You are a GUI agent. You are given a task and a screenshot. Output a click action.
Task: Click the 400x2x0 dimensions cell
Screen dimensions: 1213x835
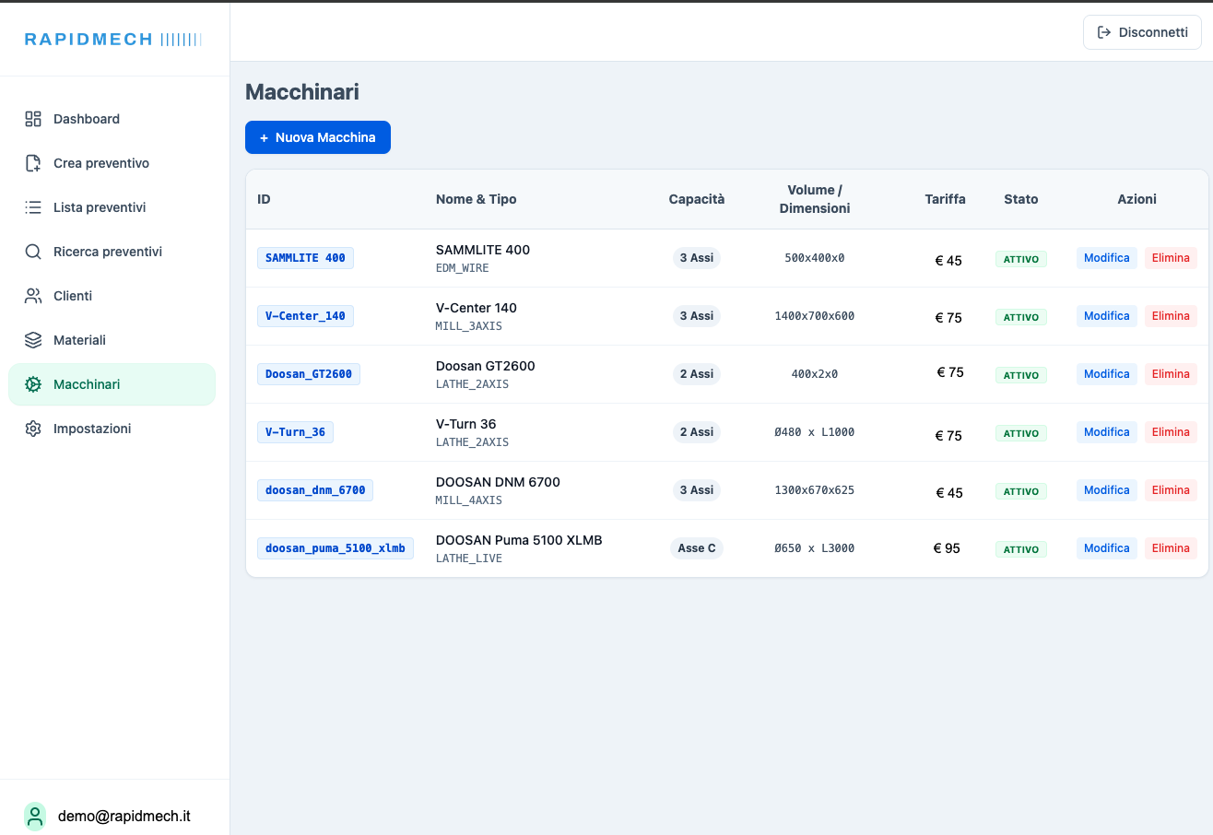coord(815,374)
